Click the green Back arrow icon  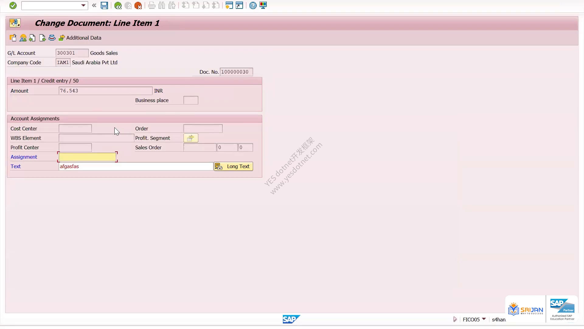118,5
